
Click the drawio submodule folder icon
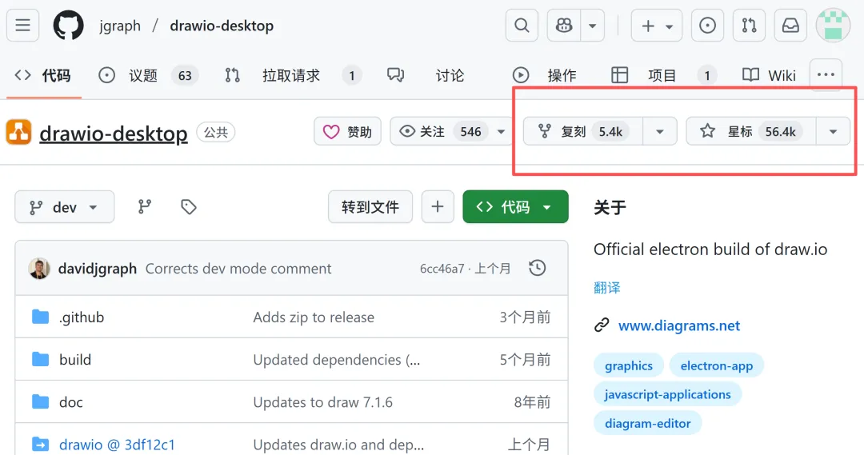point(40,444)
